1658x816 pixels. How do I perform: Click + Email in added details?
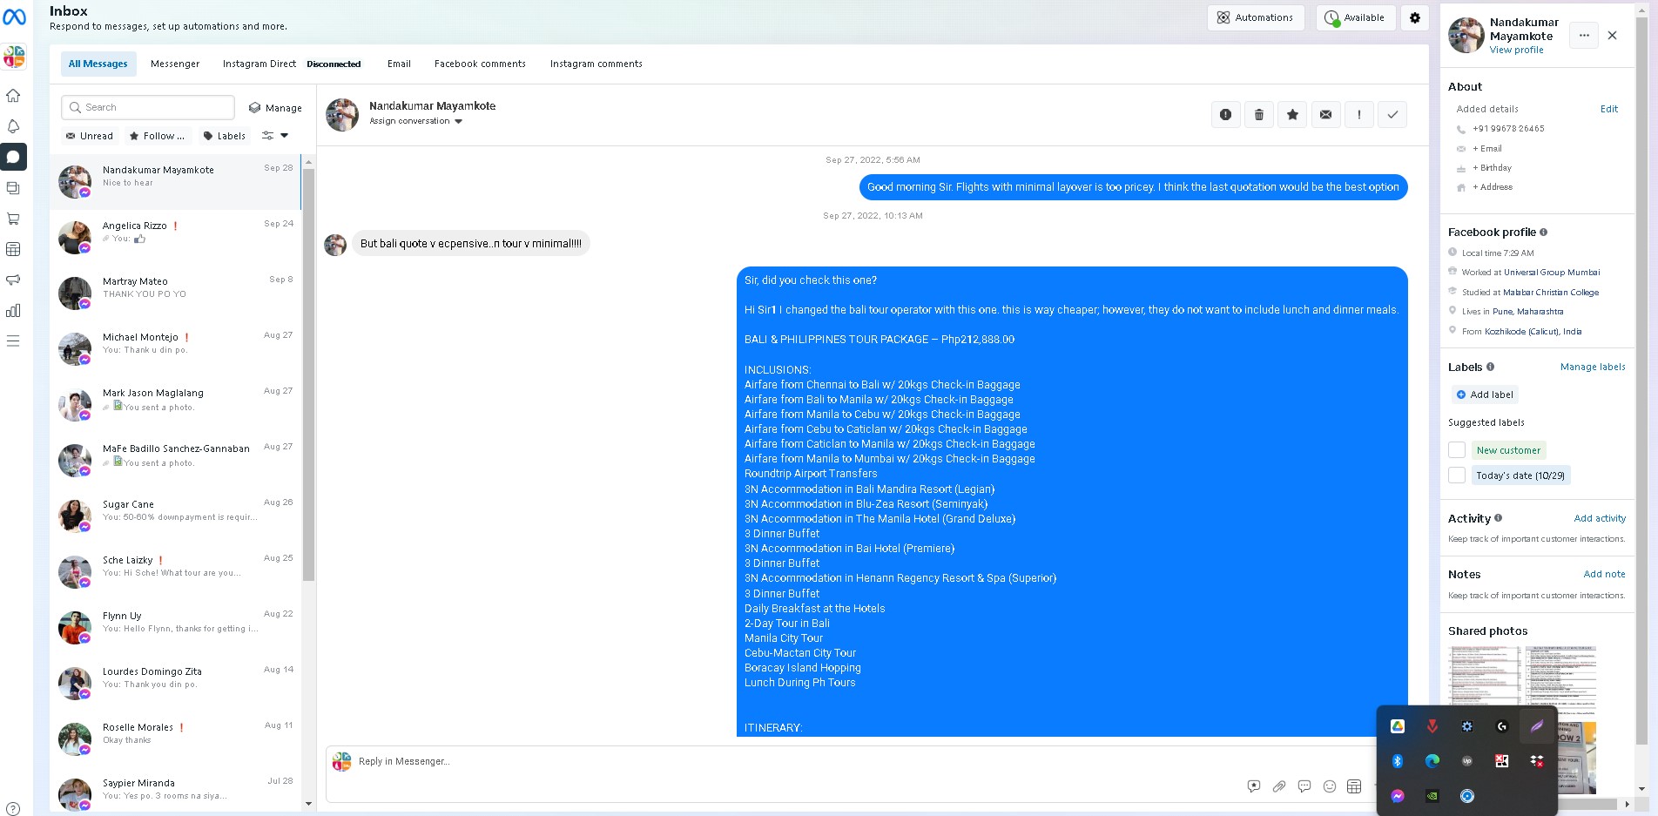[1487, 149]
